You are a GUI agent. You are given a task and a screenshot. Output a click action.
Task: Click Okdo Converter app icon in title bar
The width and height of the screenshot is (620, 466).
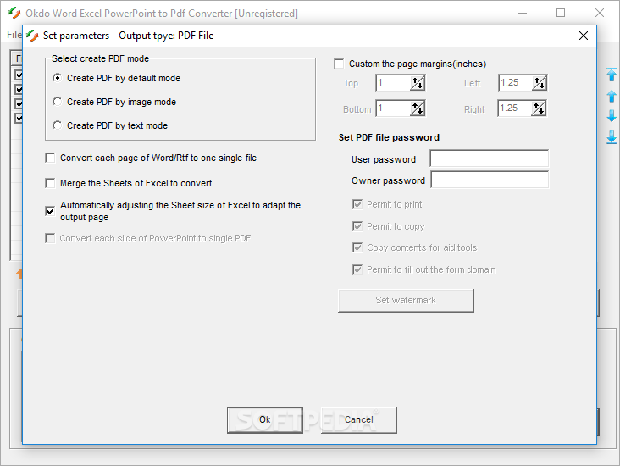pos(14,13)
